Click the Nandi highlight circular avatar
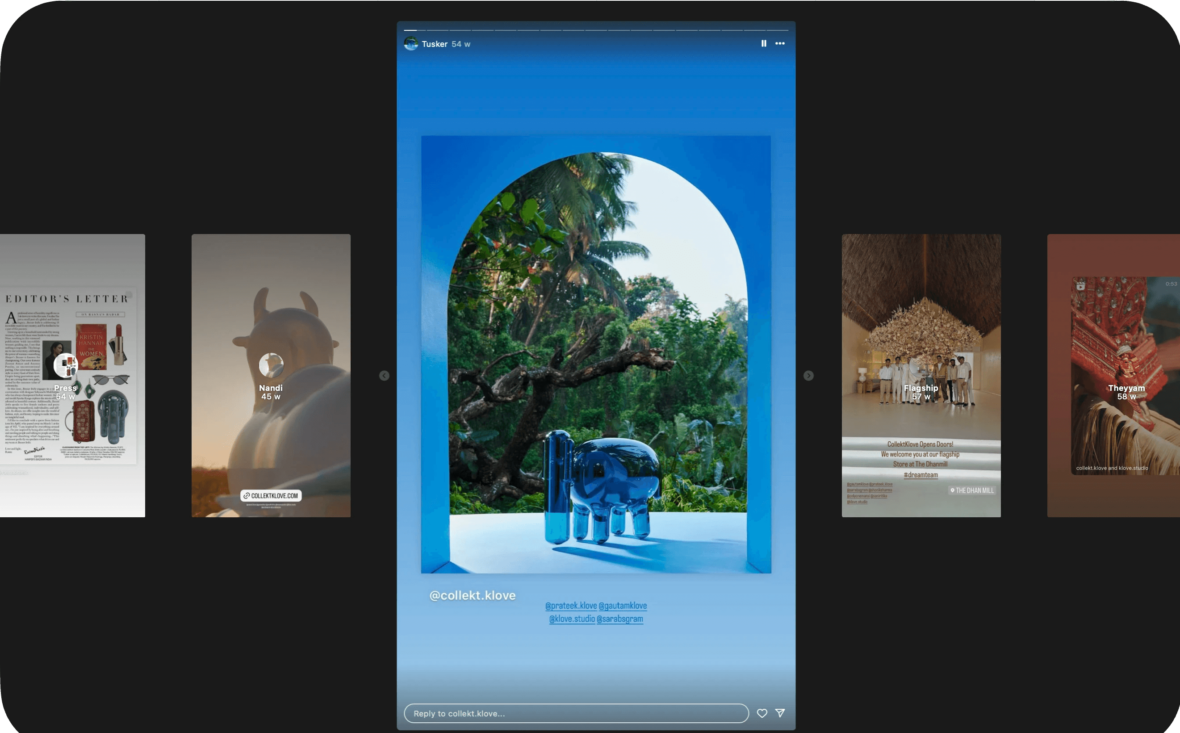This screenshot has width=1180, height=733. coord(271,365)
